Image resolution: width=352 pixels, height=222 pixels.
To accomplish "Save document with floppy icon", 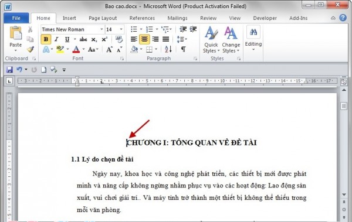I will (x=9, y=70).
